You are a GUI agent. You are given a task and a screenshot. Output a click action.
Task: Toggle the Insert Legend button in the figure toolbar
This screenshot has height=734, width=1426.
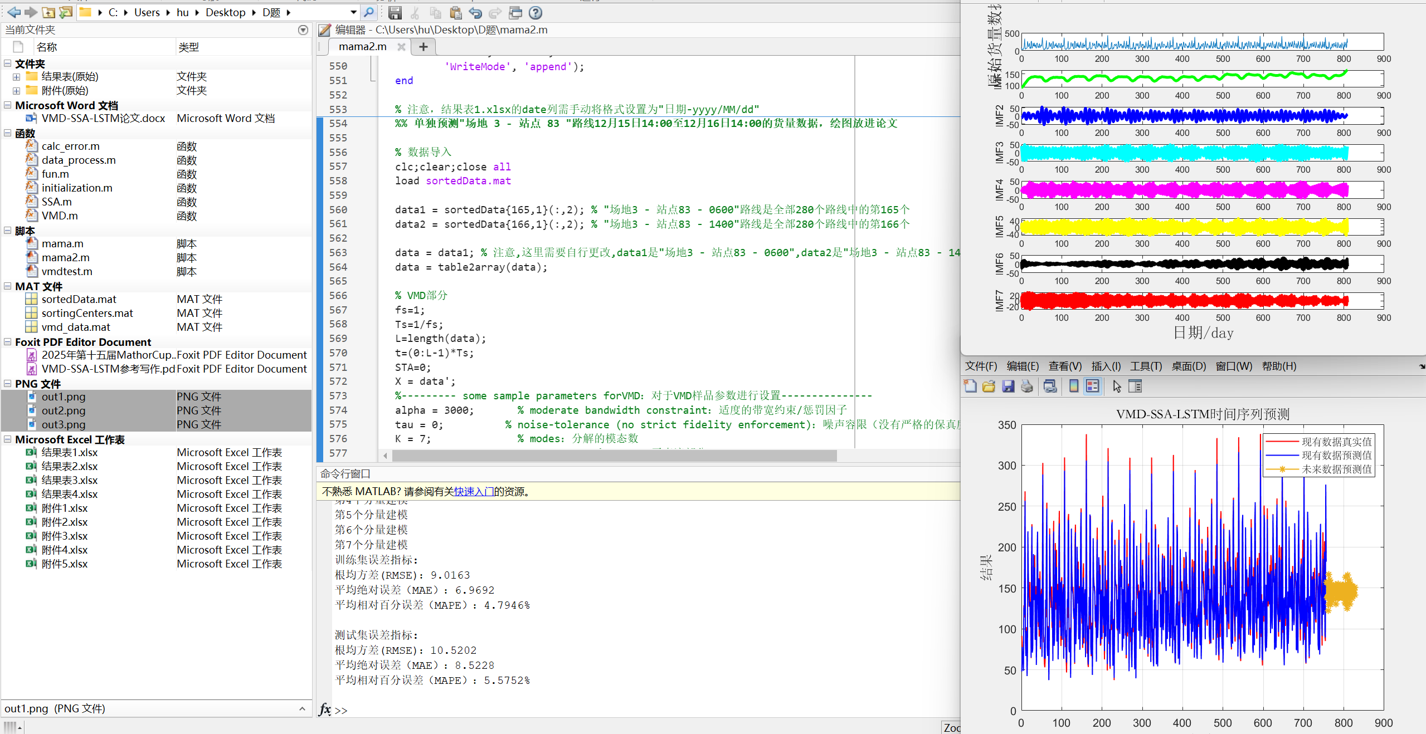pos(1093,386)
